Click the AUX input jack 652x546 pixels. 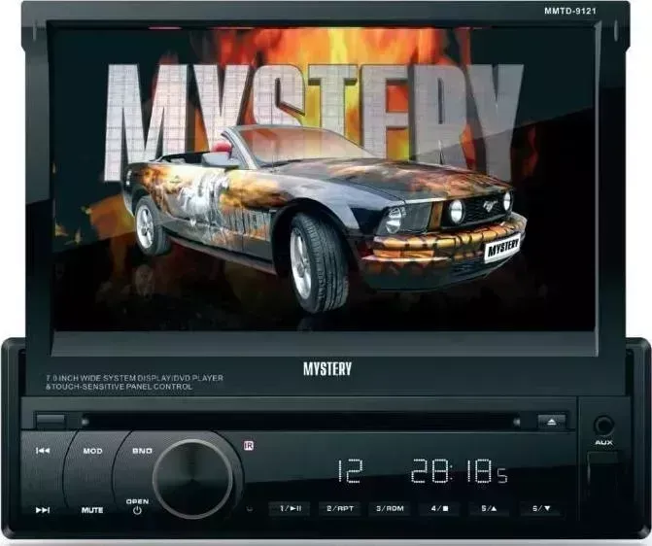603,426
